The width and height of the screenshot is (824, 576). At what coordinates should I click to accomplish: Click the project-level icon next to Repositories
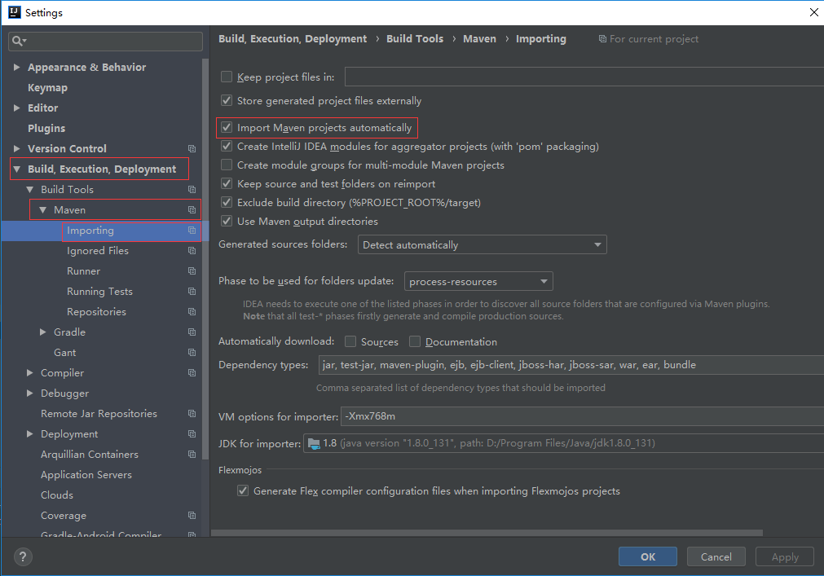[192, 312]
